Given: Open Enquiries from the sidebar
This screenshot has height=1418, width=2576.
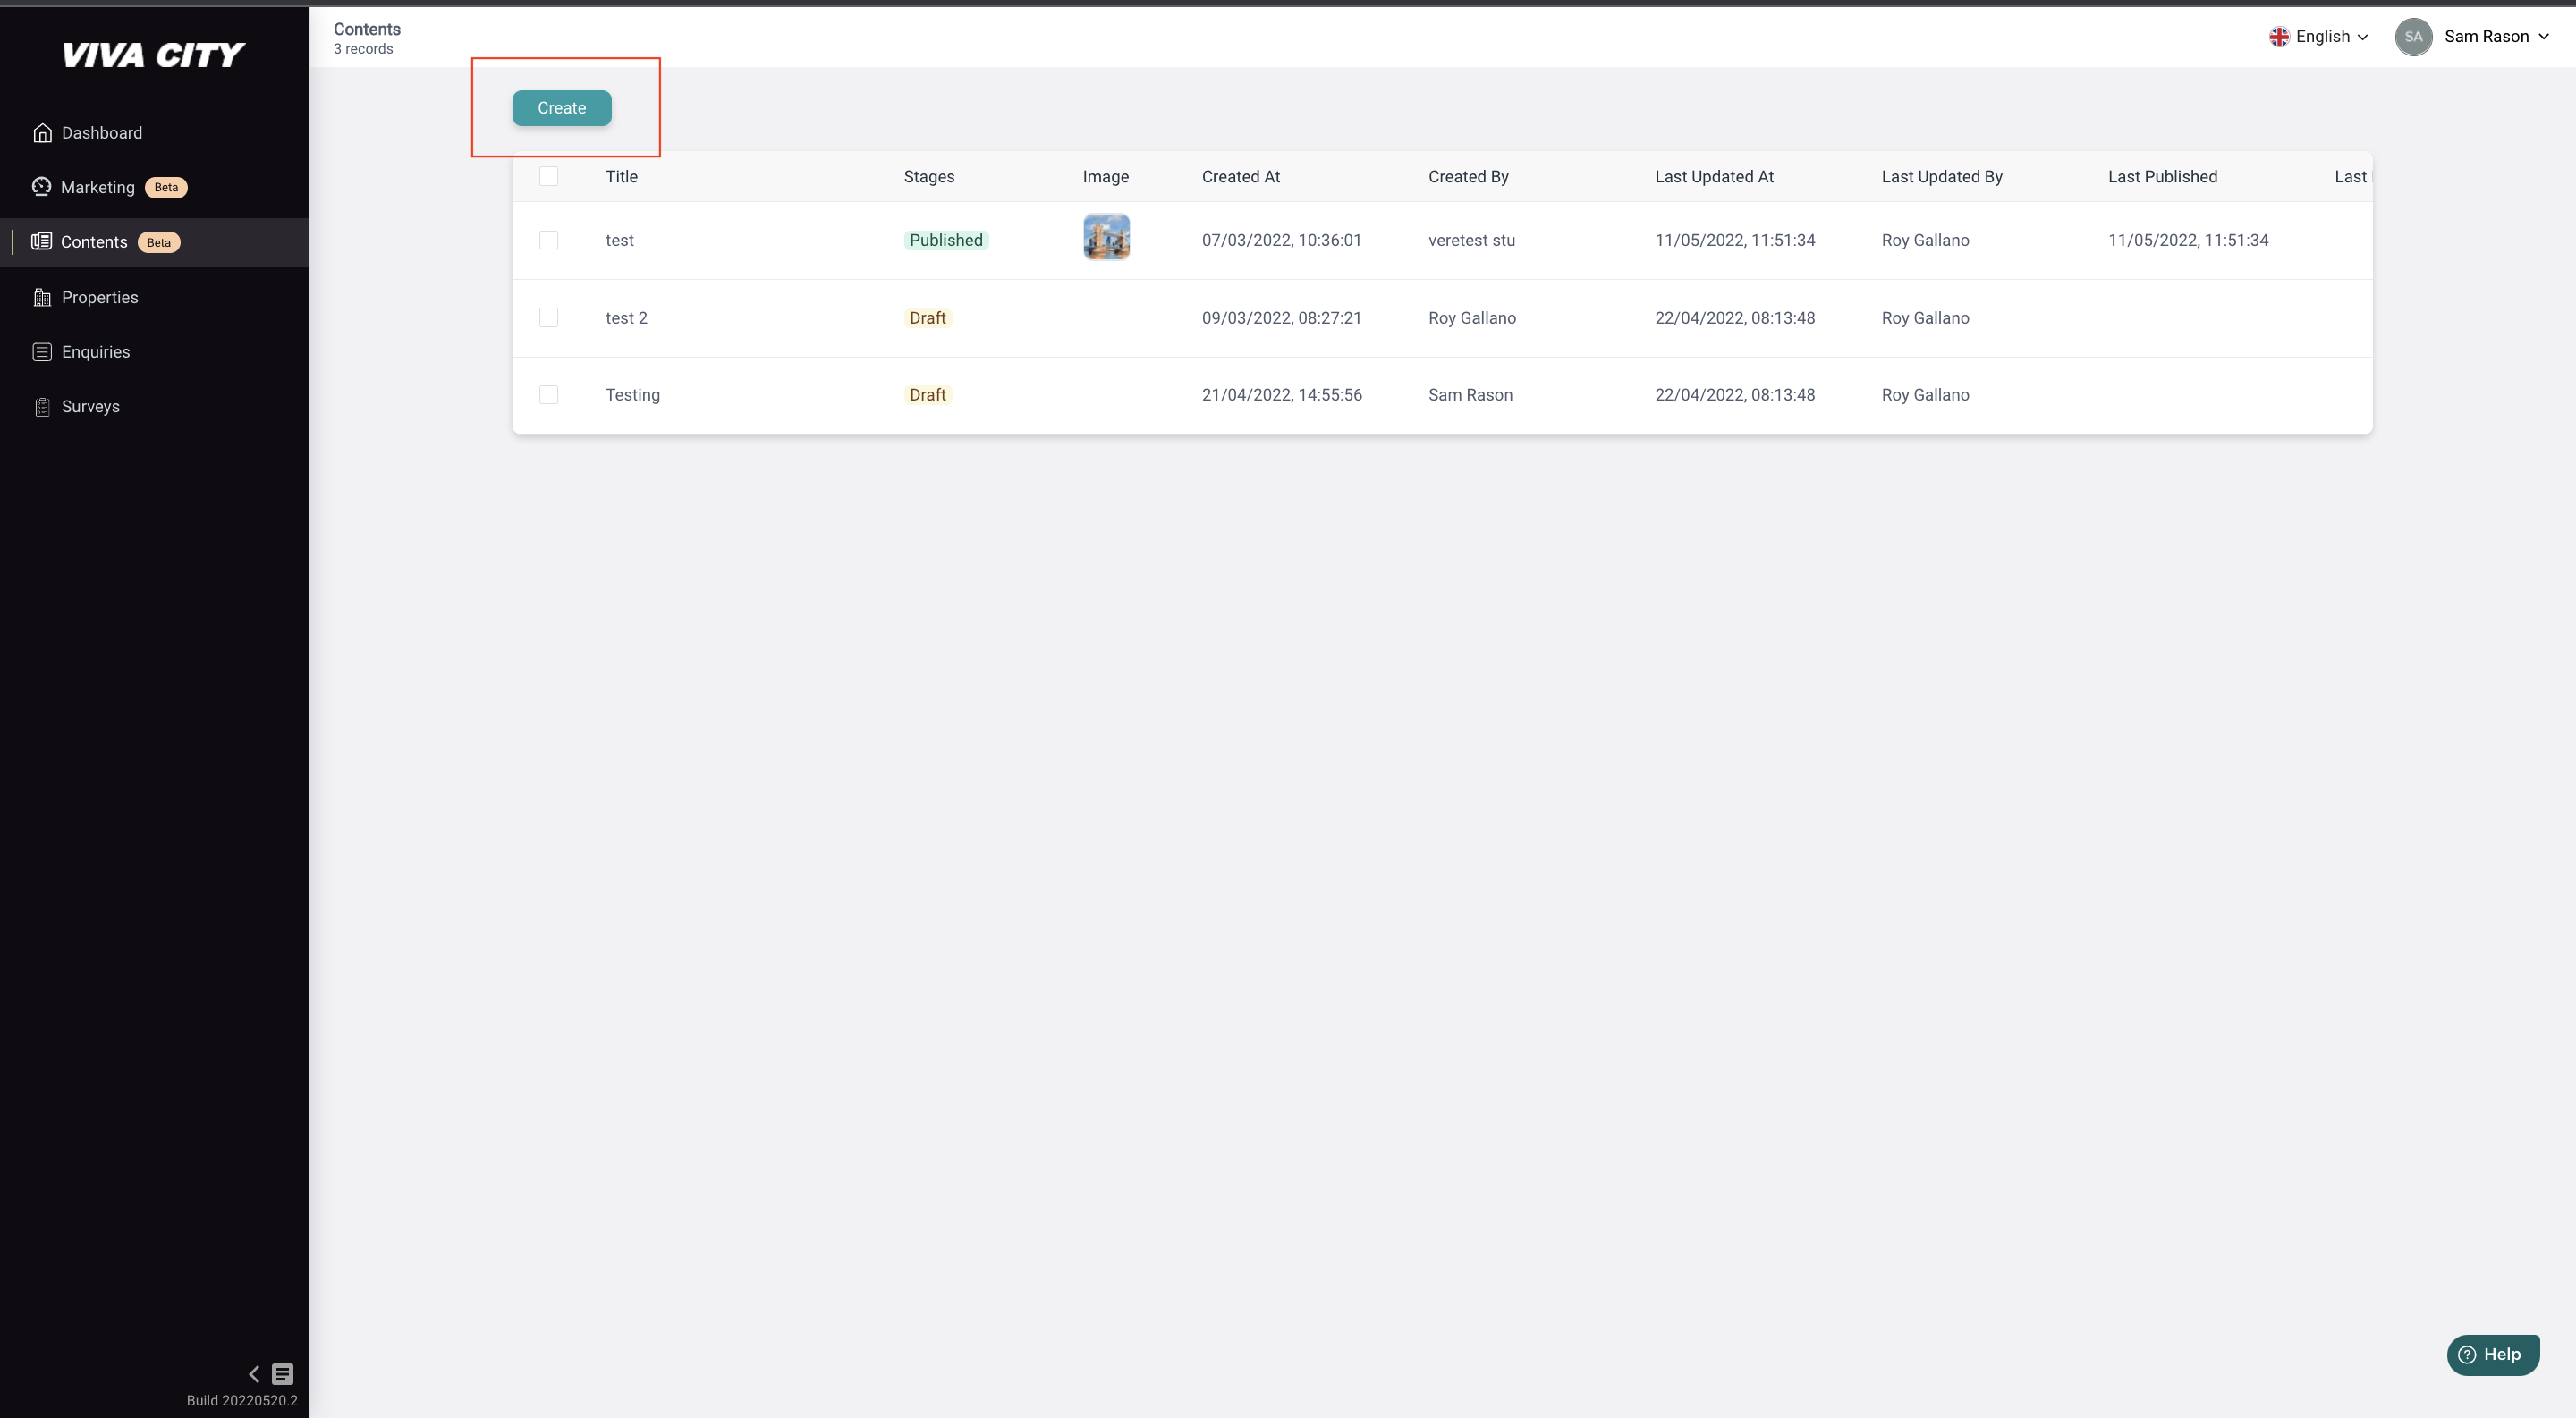Looking at the screenshot, I should point(95,351).
